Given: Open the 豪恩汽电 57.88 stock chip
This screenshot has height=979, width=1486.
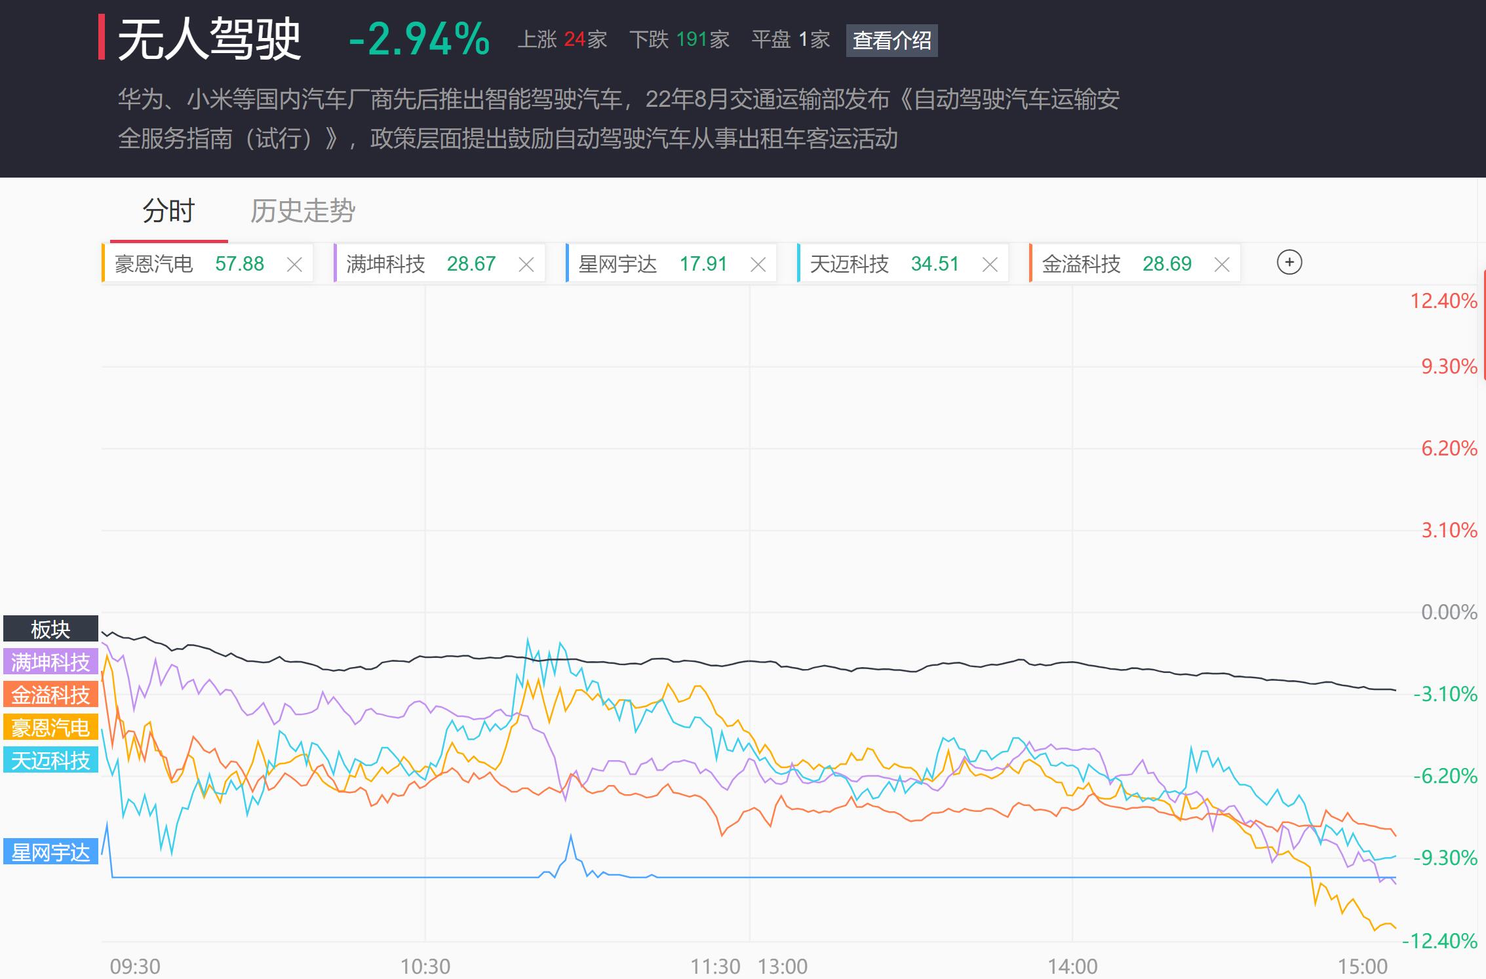Looking at the screenshot, I should [189, 264].
